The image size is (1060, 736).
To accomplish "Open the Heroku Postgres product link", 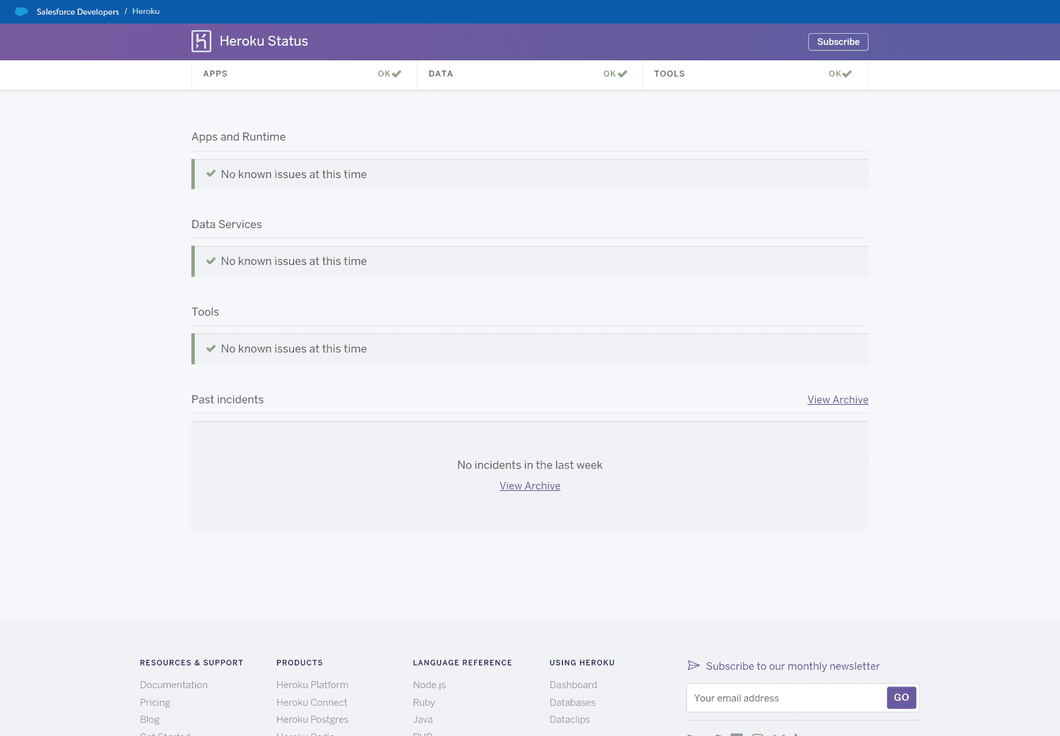I will pos(312,719).
